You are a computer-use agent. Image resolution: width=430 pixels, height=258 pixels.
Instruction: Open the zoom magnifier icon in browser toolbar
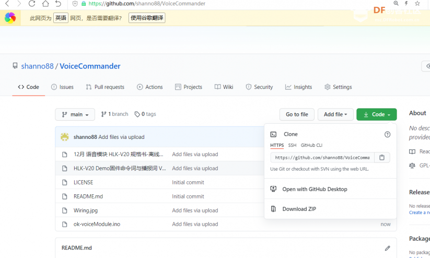tap(396, 3)
